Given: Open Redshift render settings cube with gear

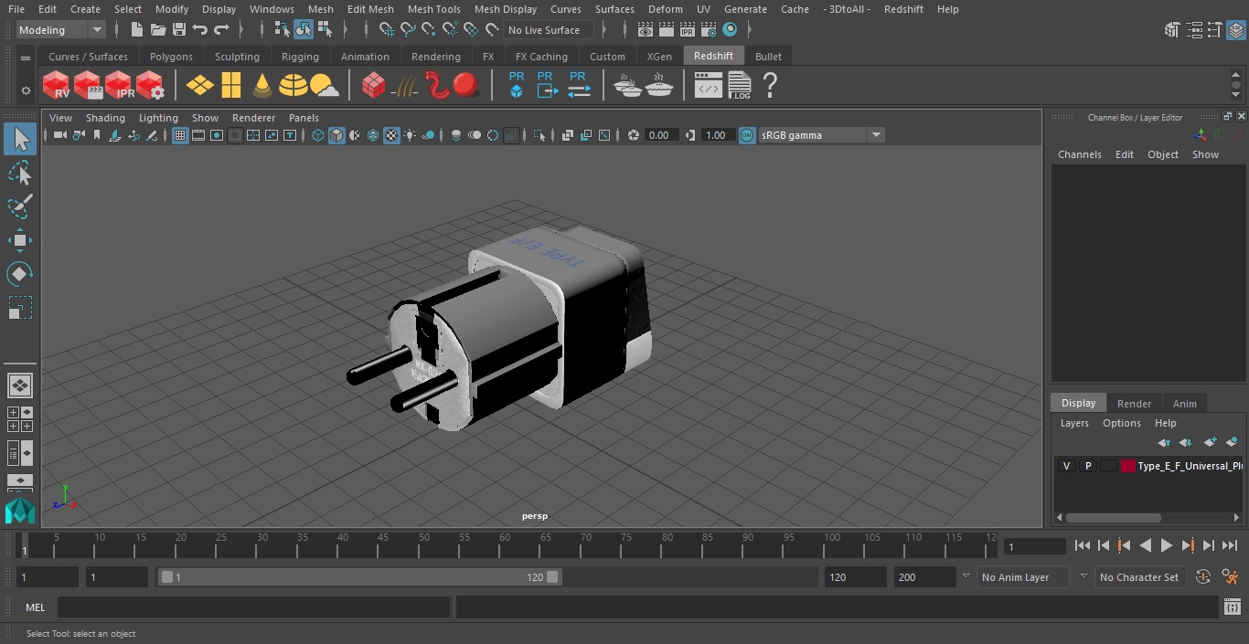Looking at the screenshot, I should 150,86.
